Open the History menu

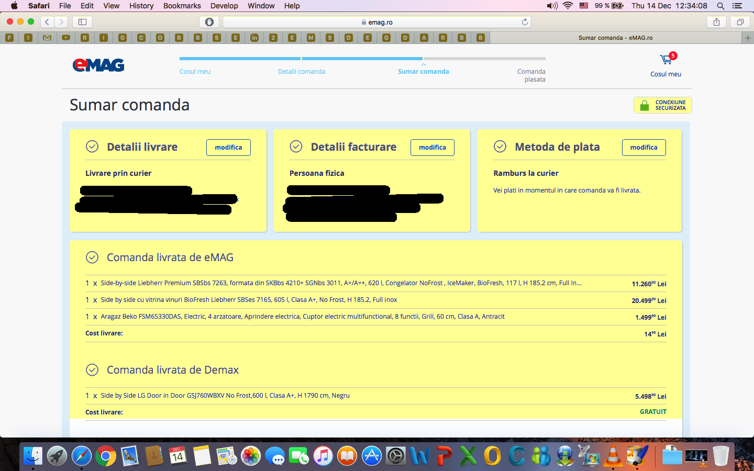[x=141, y=6]
